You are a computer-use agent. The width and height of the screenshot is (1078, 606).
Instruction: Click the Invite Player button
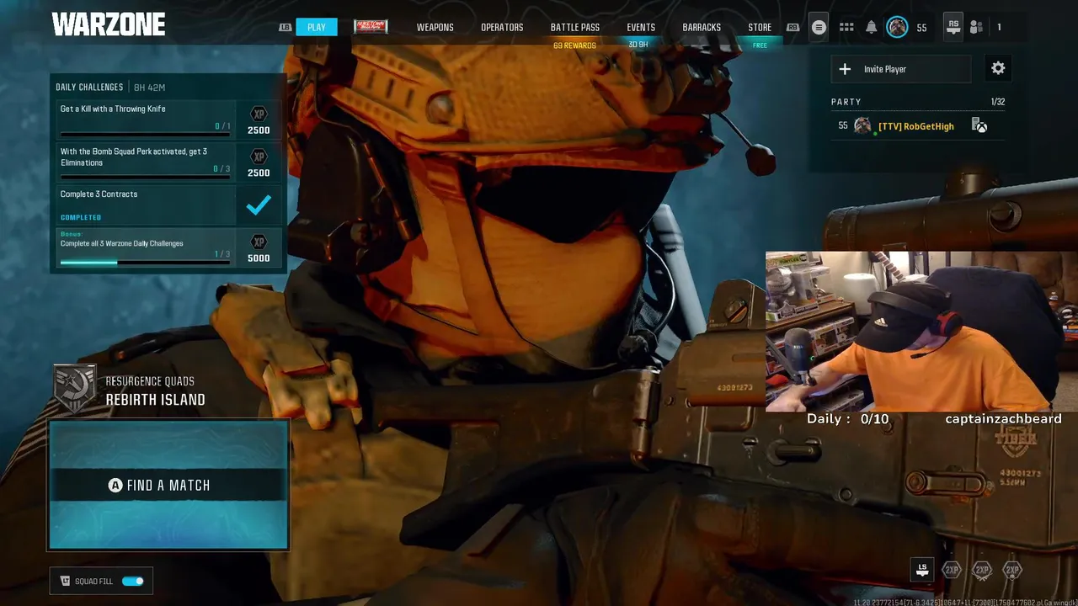pyautogui.click(x=901, y=69)
